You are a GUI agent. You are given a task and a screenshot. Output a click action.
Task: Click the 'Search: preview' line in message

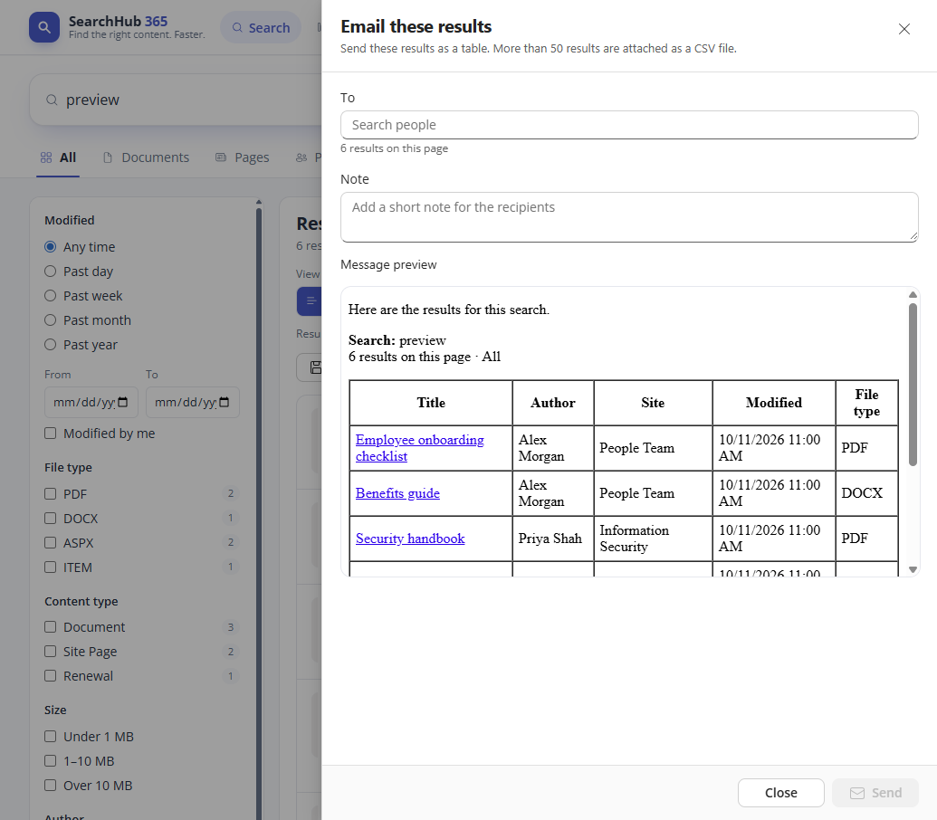(397, 340)
